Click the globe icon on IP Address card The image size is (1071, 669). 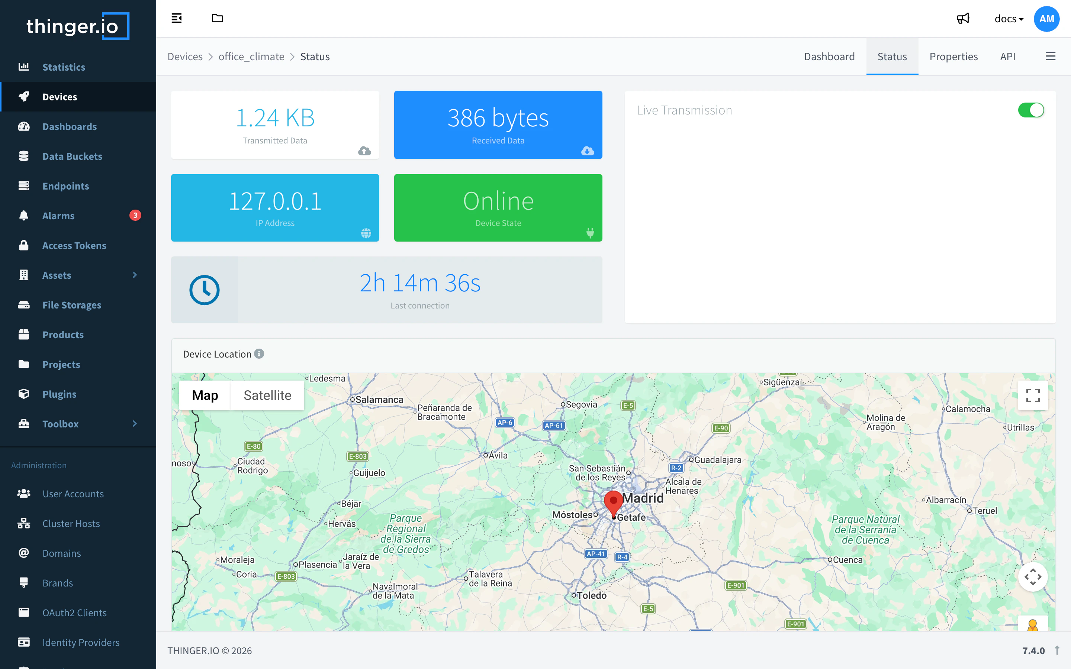[366, 233]
